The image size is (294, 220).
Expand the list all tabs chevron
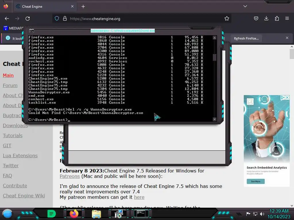[x=245, y=6]
